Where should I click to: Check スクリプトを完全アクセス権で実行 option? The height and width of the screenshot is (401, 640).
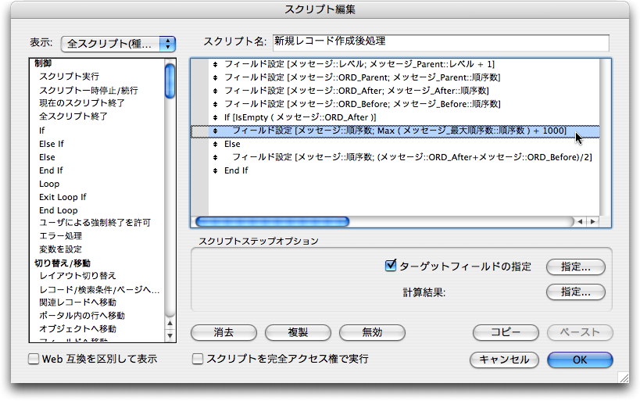pos(198,360)
